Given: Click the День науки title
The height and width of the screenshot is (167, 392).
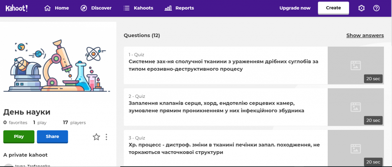Looking at the screenshot, I should [x=27, y=112].
